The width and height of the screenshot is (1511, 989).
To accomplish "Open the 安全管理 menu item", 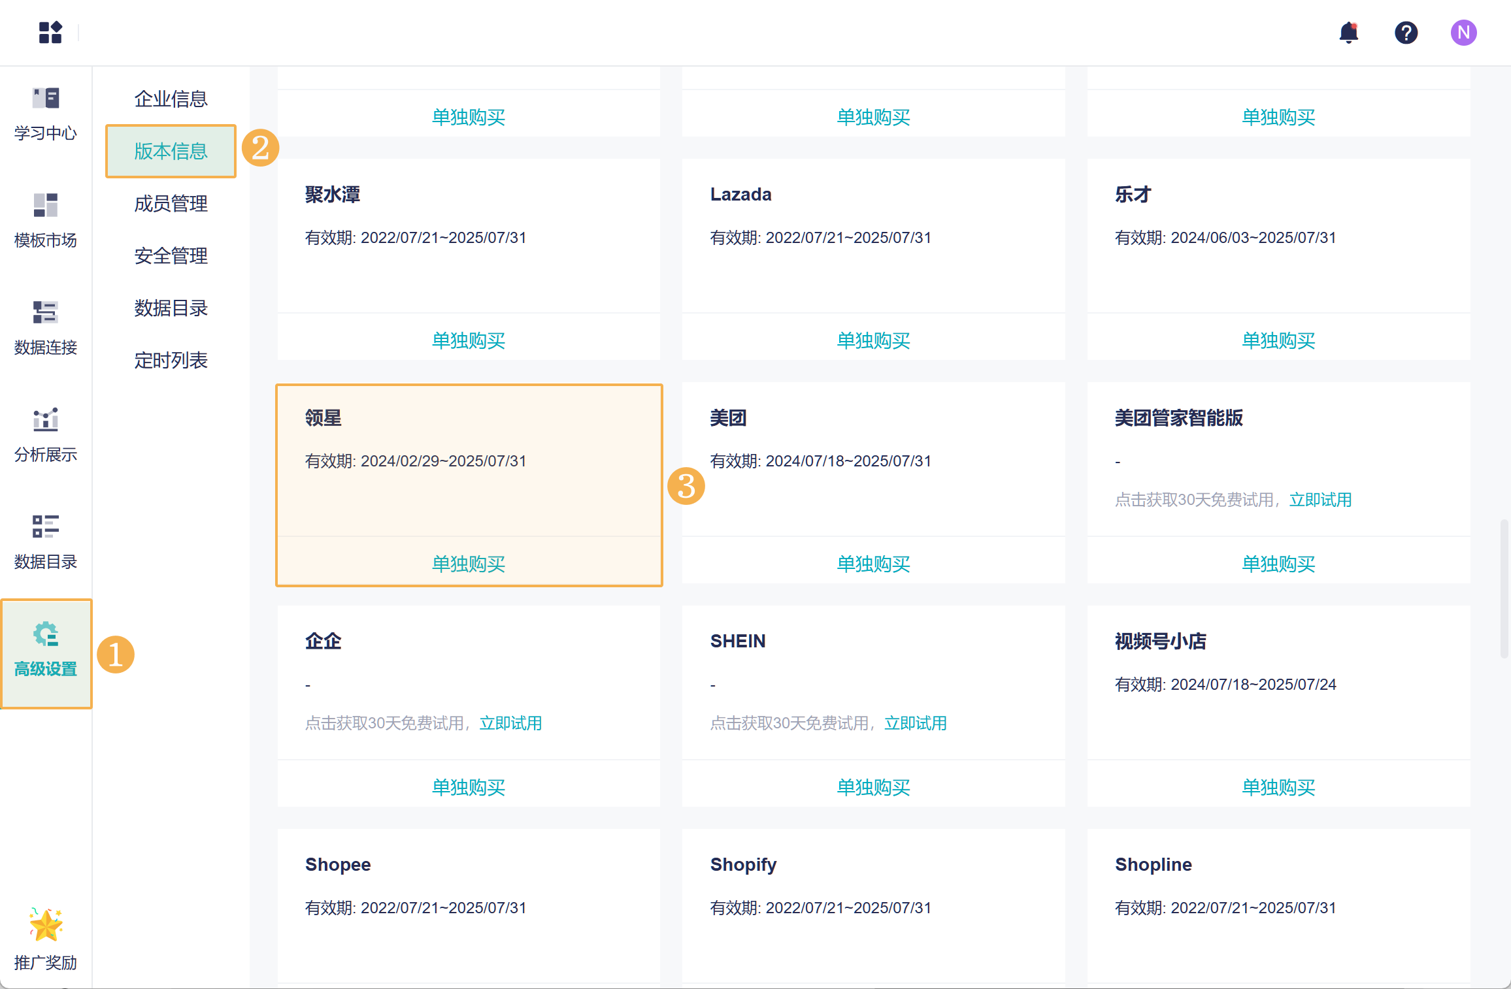I will click(171, 255).
